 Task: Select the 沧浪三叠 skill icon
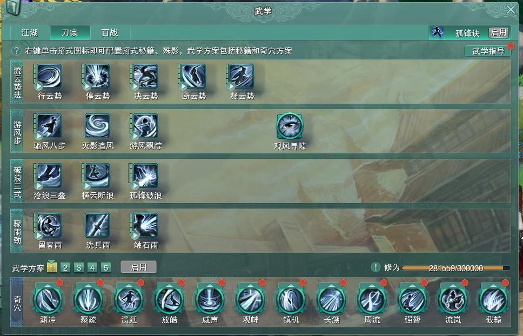pyautogui.click(x=49, y=176)
